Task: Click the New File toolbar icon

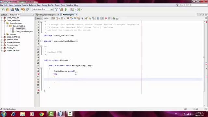Action: tap(3, 9)
